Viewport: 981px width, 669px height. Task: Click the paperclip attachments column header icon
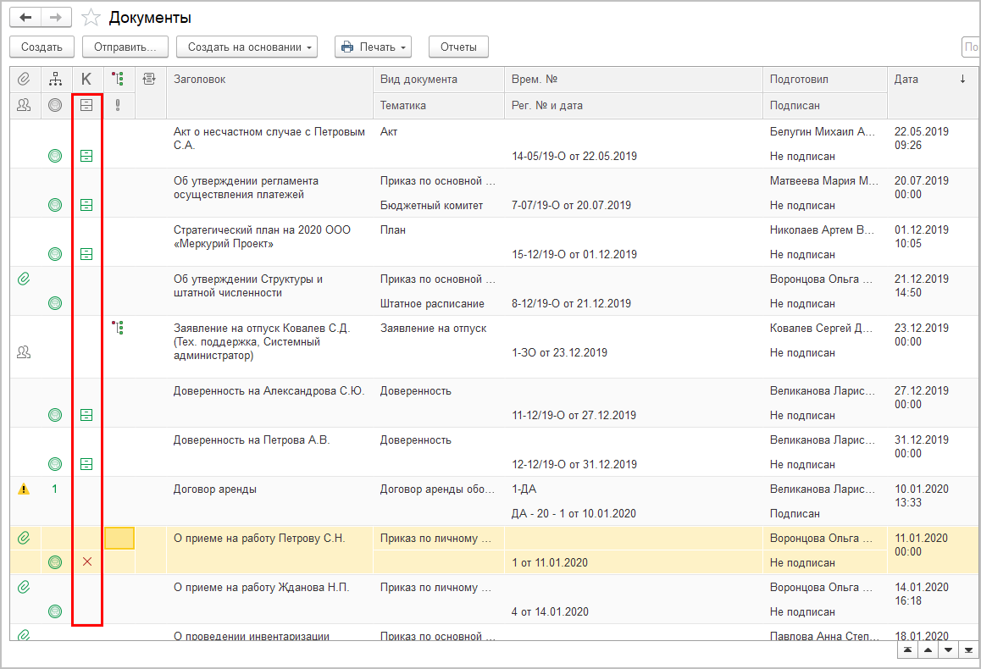tap(24, 79)
